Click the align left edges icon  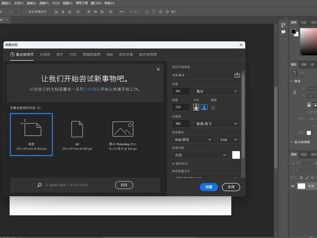[56, 12]
